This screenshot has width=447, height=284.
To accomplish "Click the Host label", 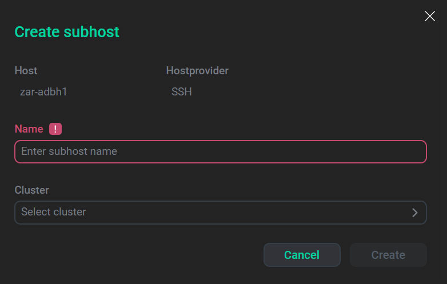I will point(26,71).
